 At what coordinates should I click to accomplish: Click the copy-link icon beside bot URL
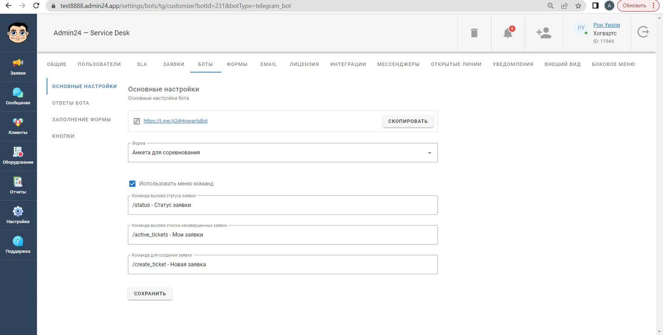point(137,121)
